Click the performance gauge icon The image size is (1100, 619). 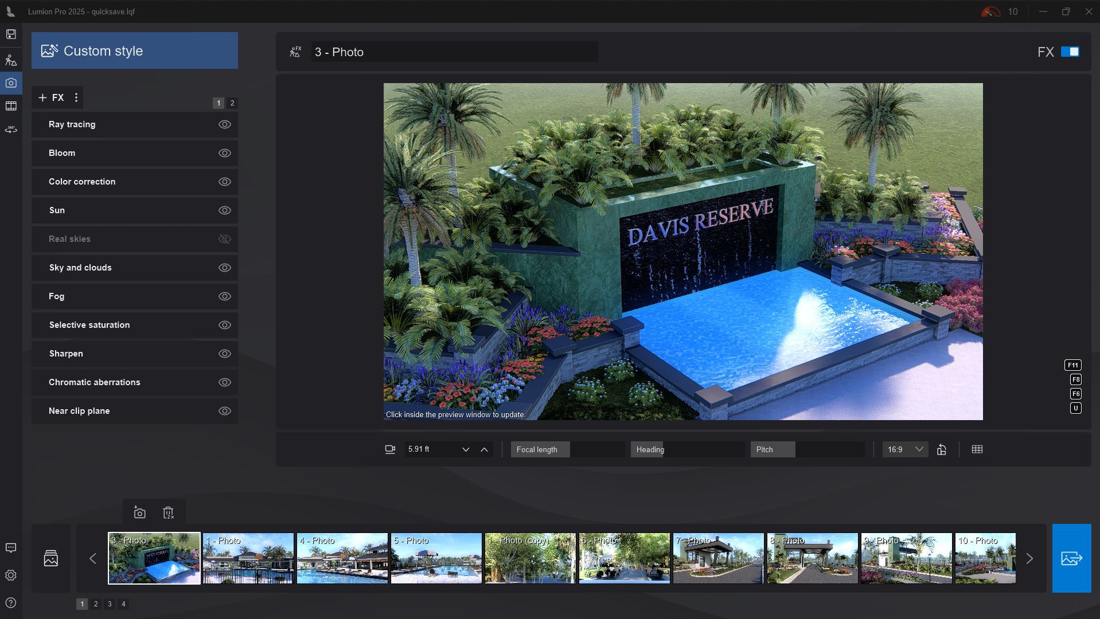[x=990, y=11]
